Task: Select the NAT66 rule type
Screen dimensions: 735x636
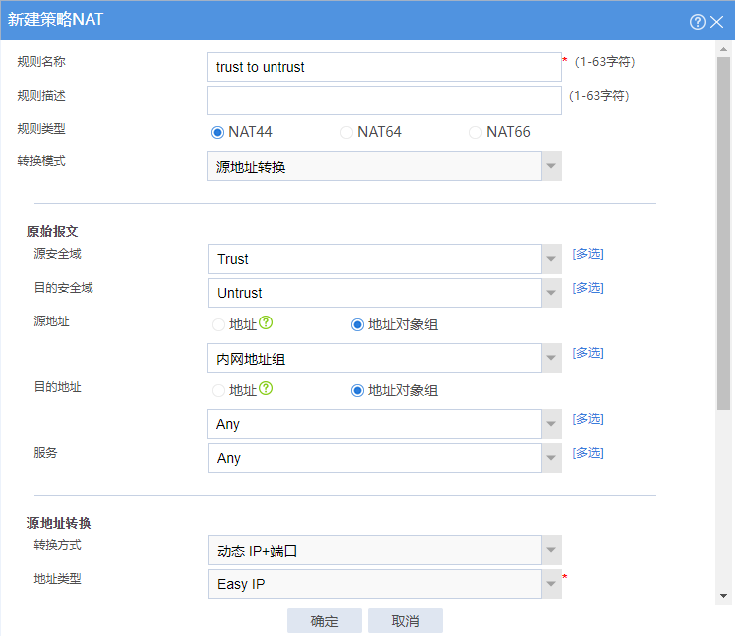Action: tap(475, 132)
